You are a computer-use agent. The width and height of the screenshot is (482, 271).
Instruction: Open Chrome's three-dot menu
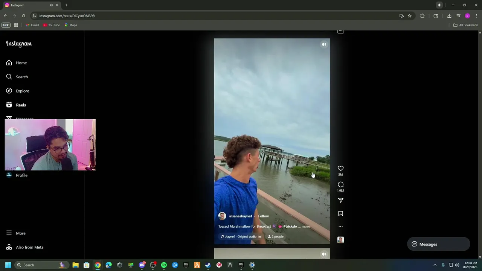point(476,16)
